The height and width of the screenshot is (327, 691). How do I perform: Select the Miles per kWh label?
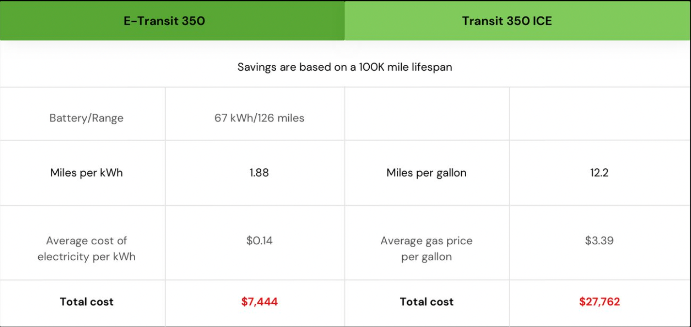(x=86, y=173)
